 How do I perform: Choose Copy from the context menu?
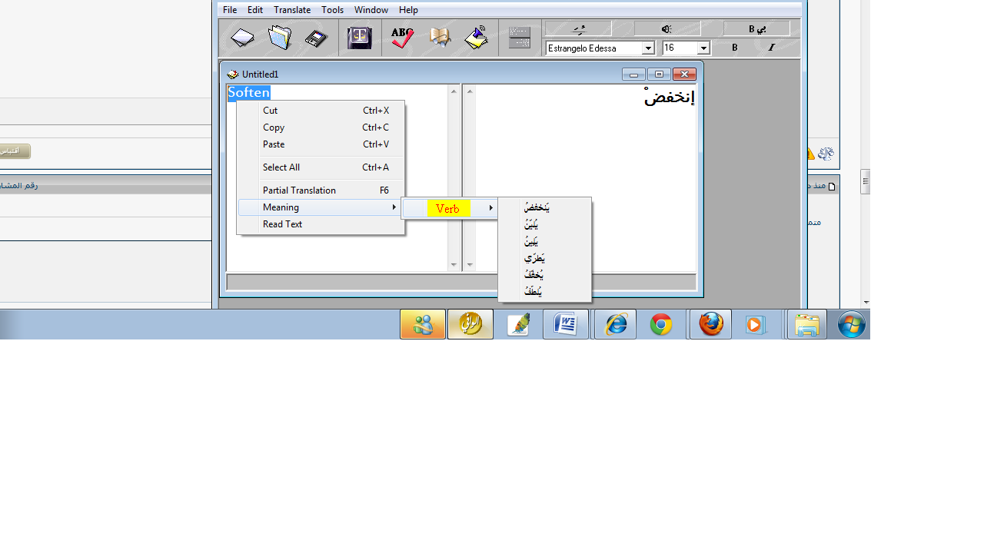[321, 127]
